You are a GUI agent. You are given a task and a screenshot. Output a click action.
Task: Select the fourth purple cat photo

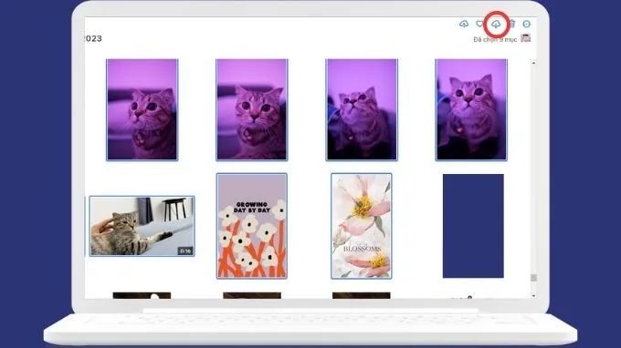tap(471, 110)
